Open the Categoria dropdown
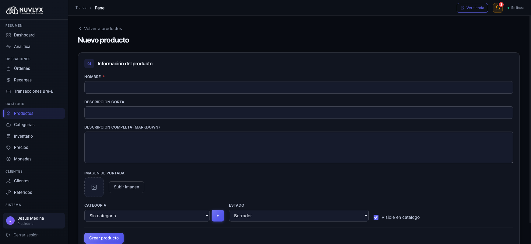531x244 pixels. (147, 216)
